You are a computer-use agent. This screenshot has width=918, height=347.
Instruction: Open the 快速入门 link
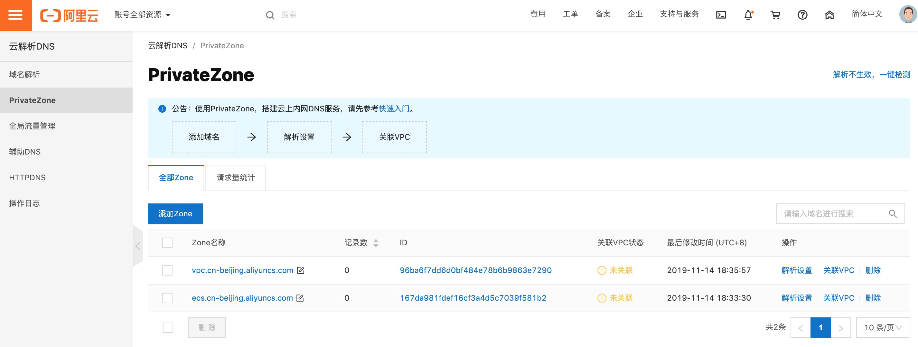point(394,109)
